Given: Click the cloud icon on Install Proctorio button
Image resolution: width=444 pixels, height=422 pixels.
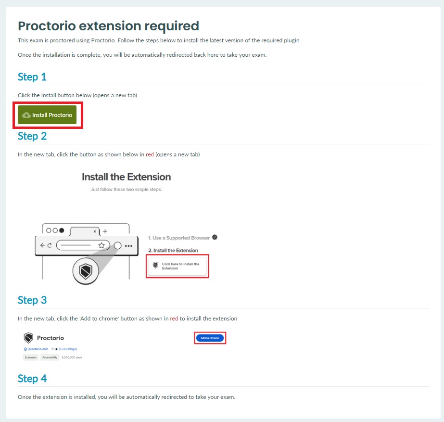Looking at the screenshot, I should pos(26,115).
